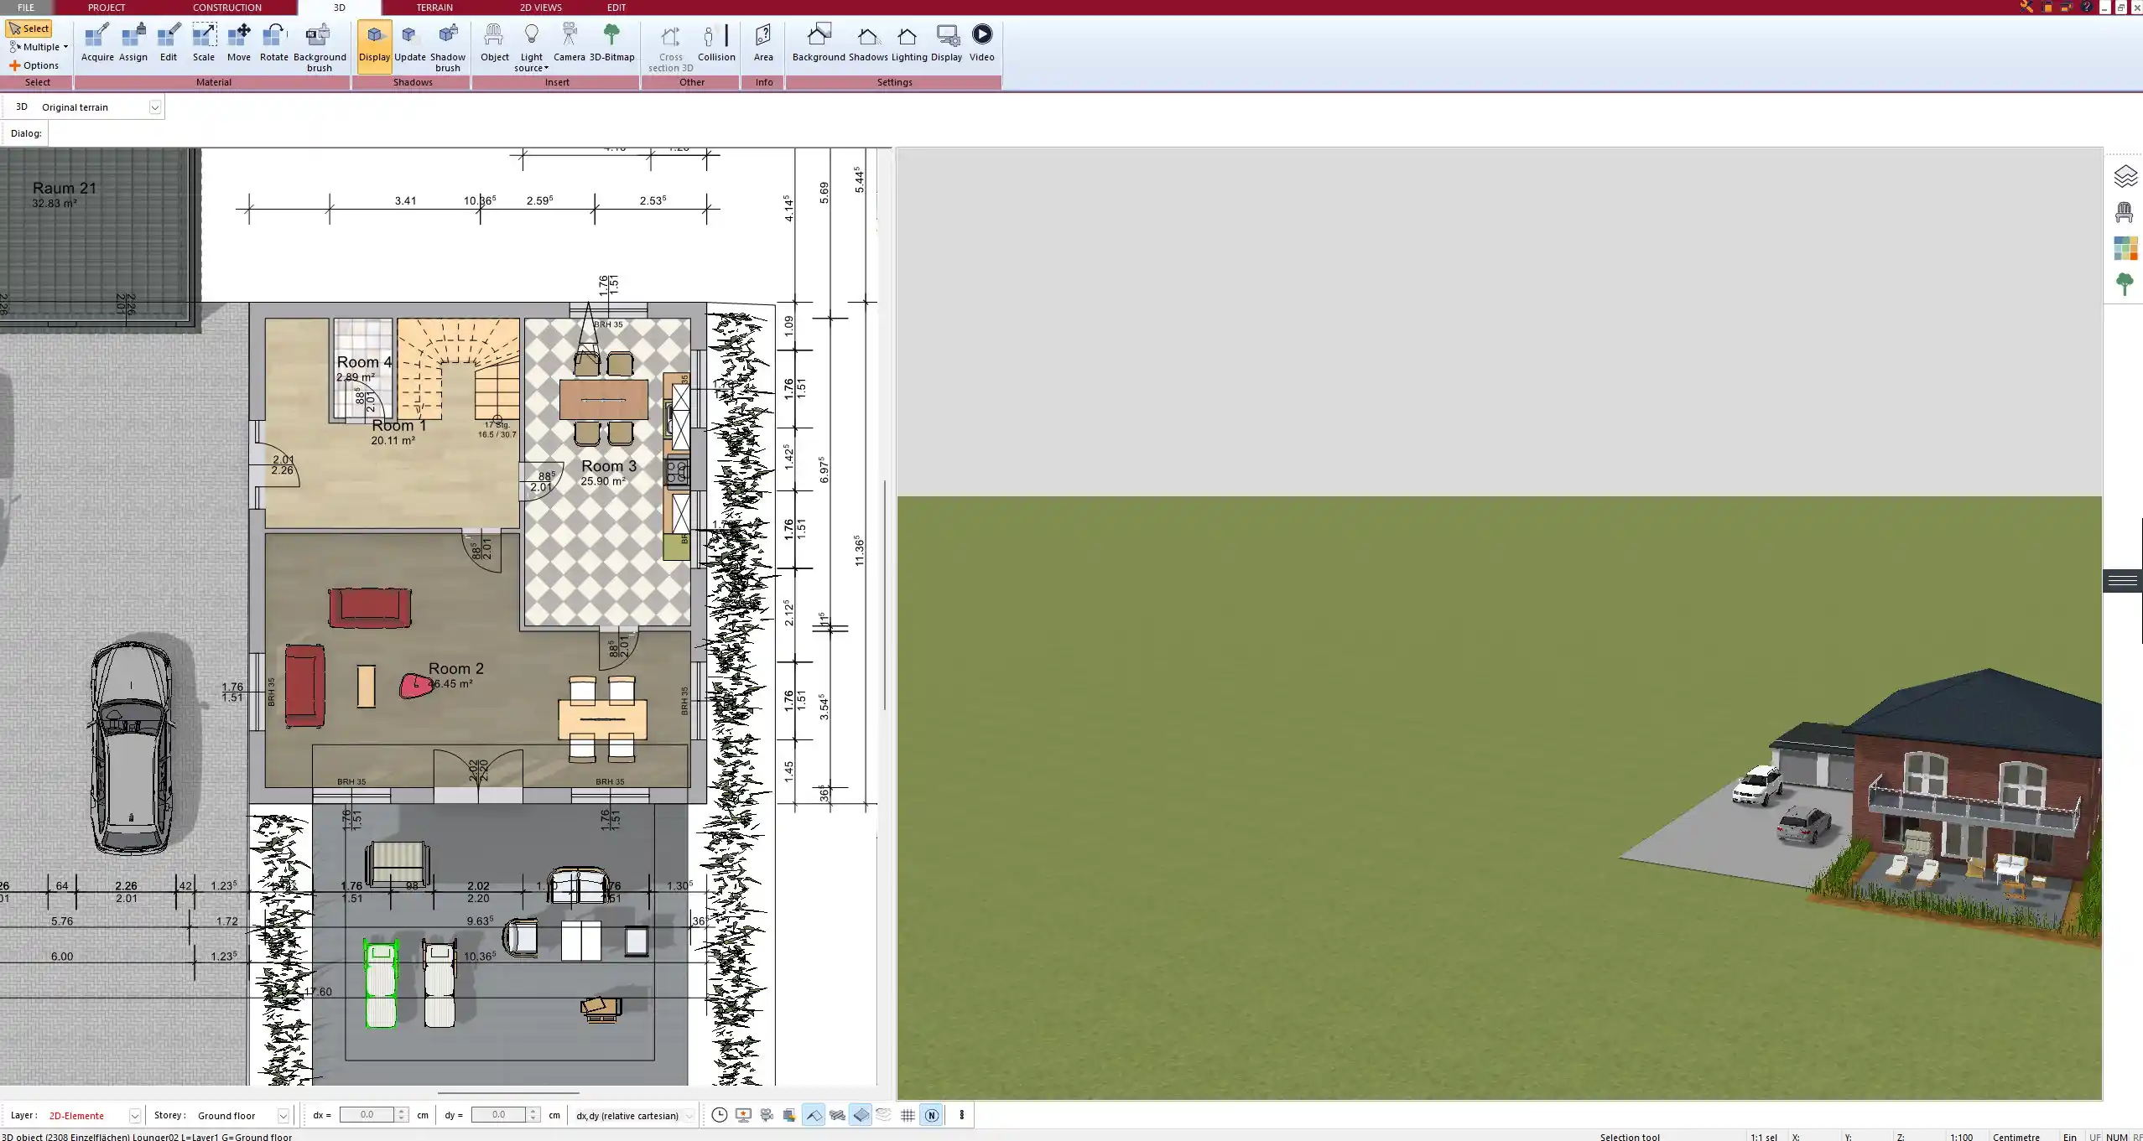Open the materials color catalog panel
Image resolution: width=2143 pixels, height=1141 pixels.
coord(2125,247)
